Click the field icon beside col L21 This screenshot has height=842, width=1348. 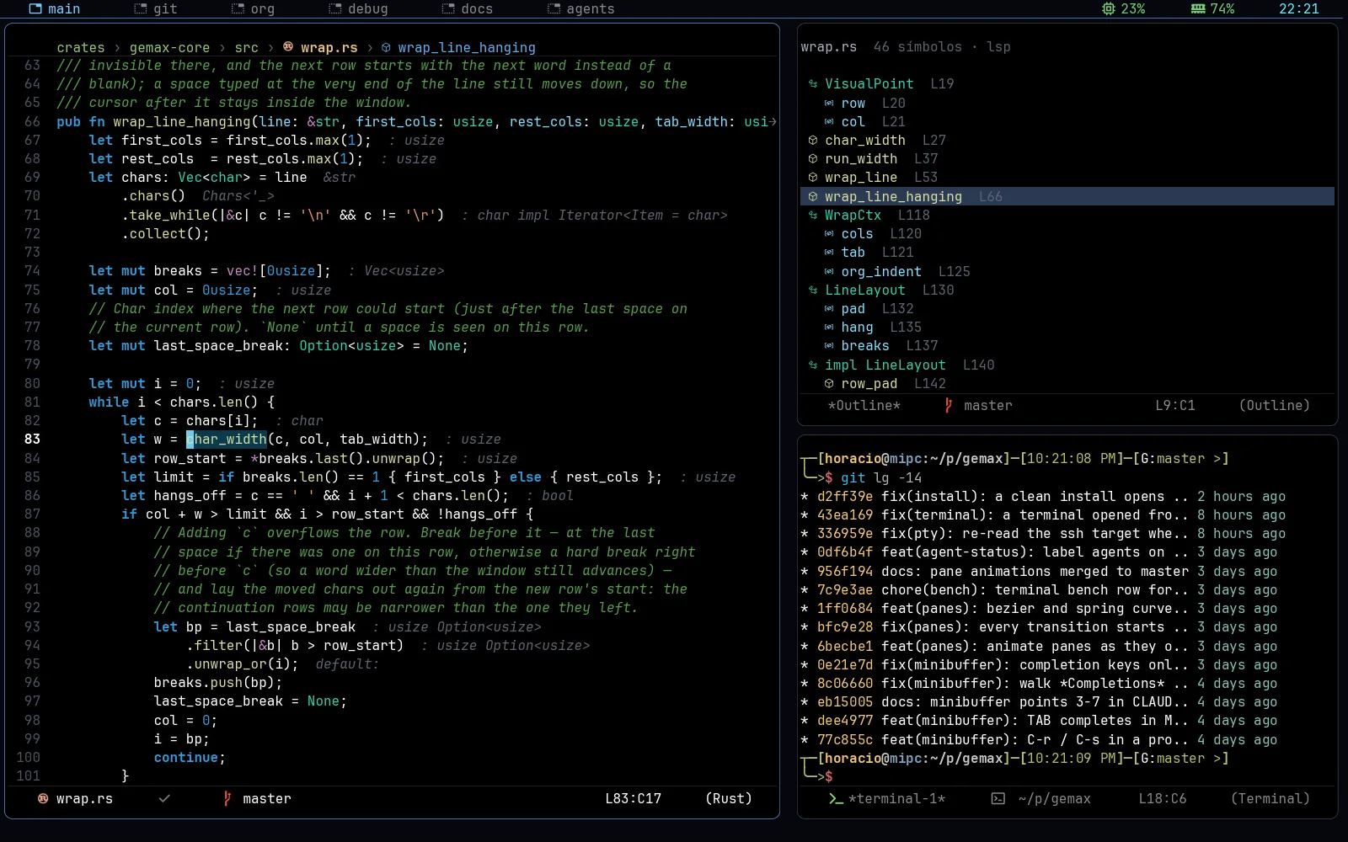829,122
